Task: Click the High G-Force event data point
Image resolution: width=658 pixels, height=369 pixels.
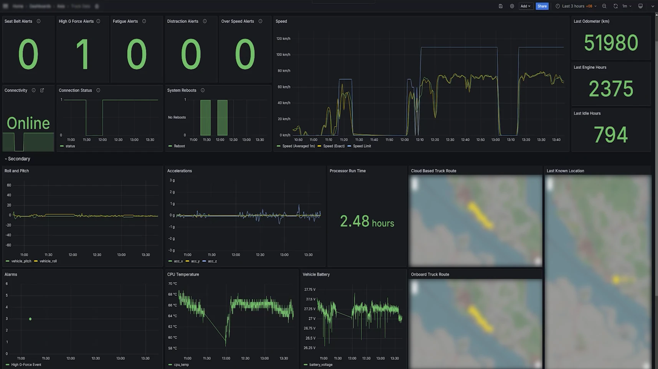Action: [x=30, y=319]
